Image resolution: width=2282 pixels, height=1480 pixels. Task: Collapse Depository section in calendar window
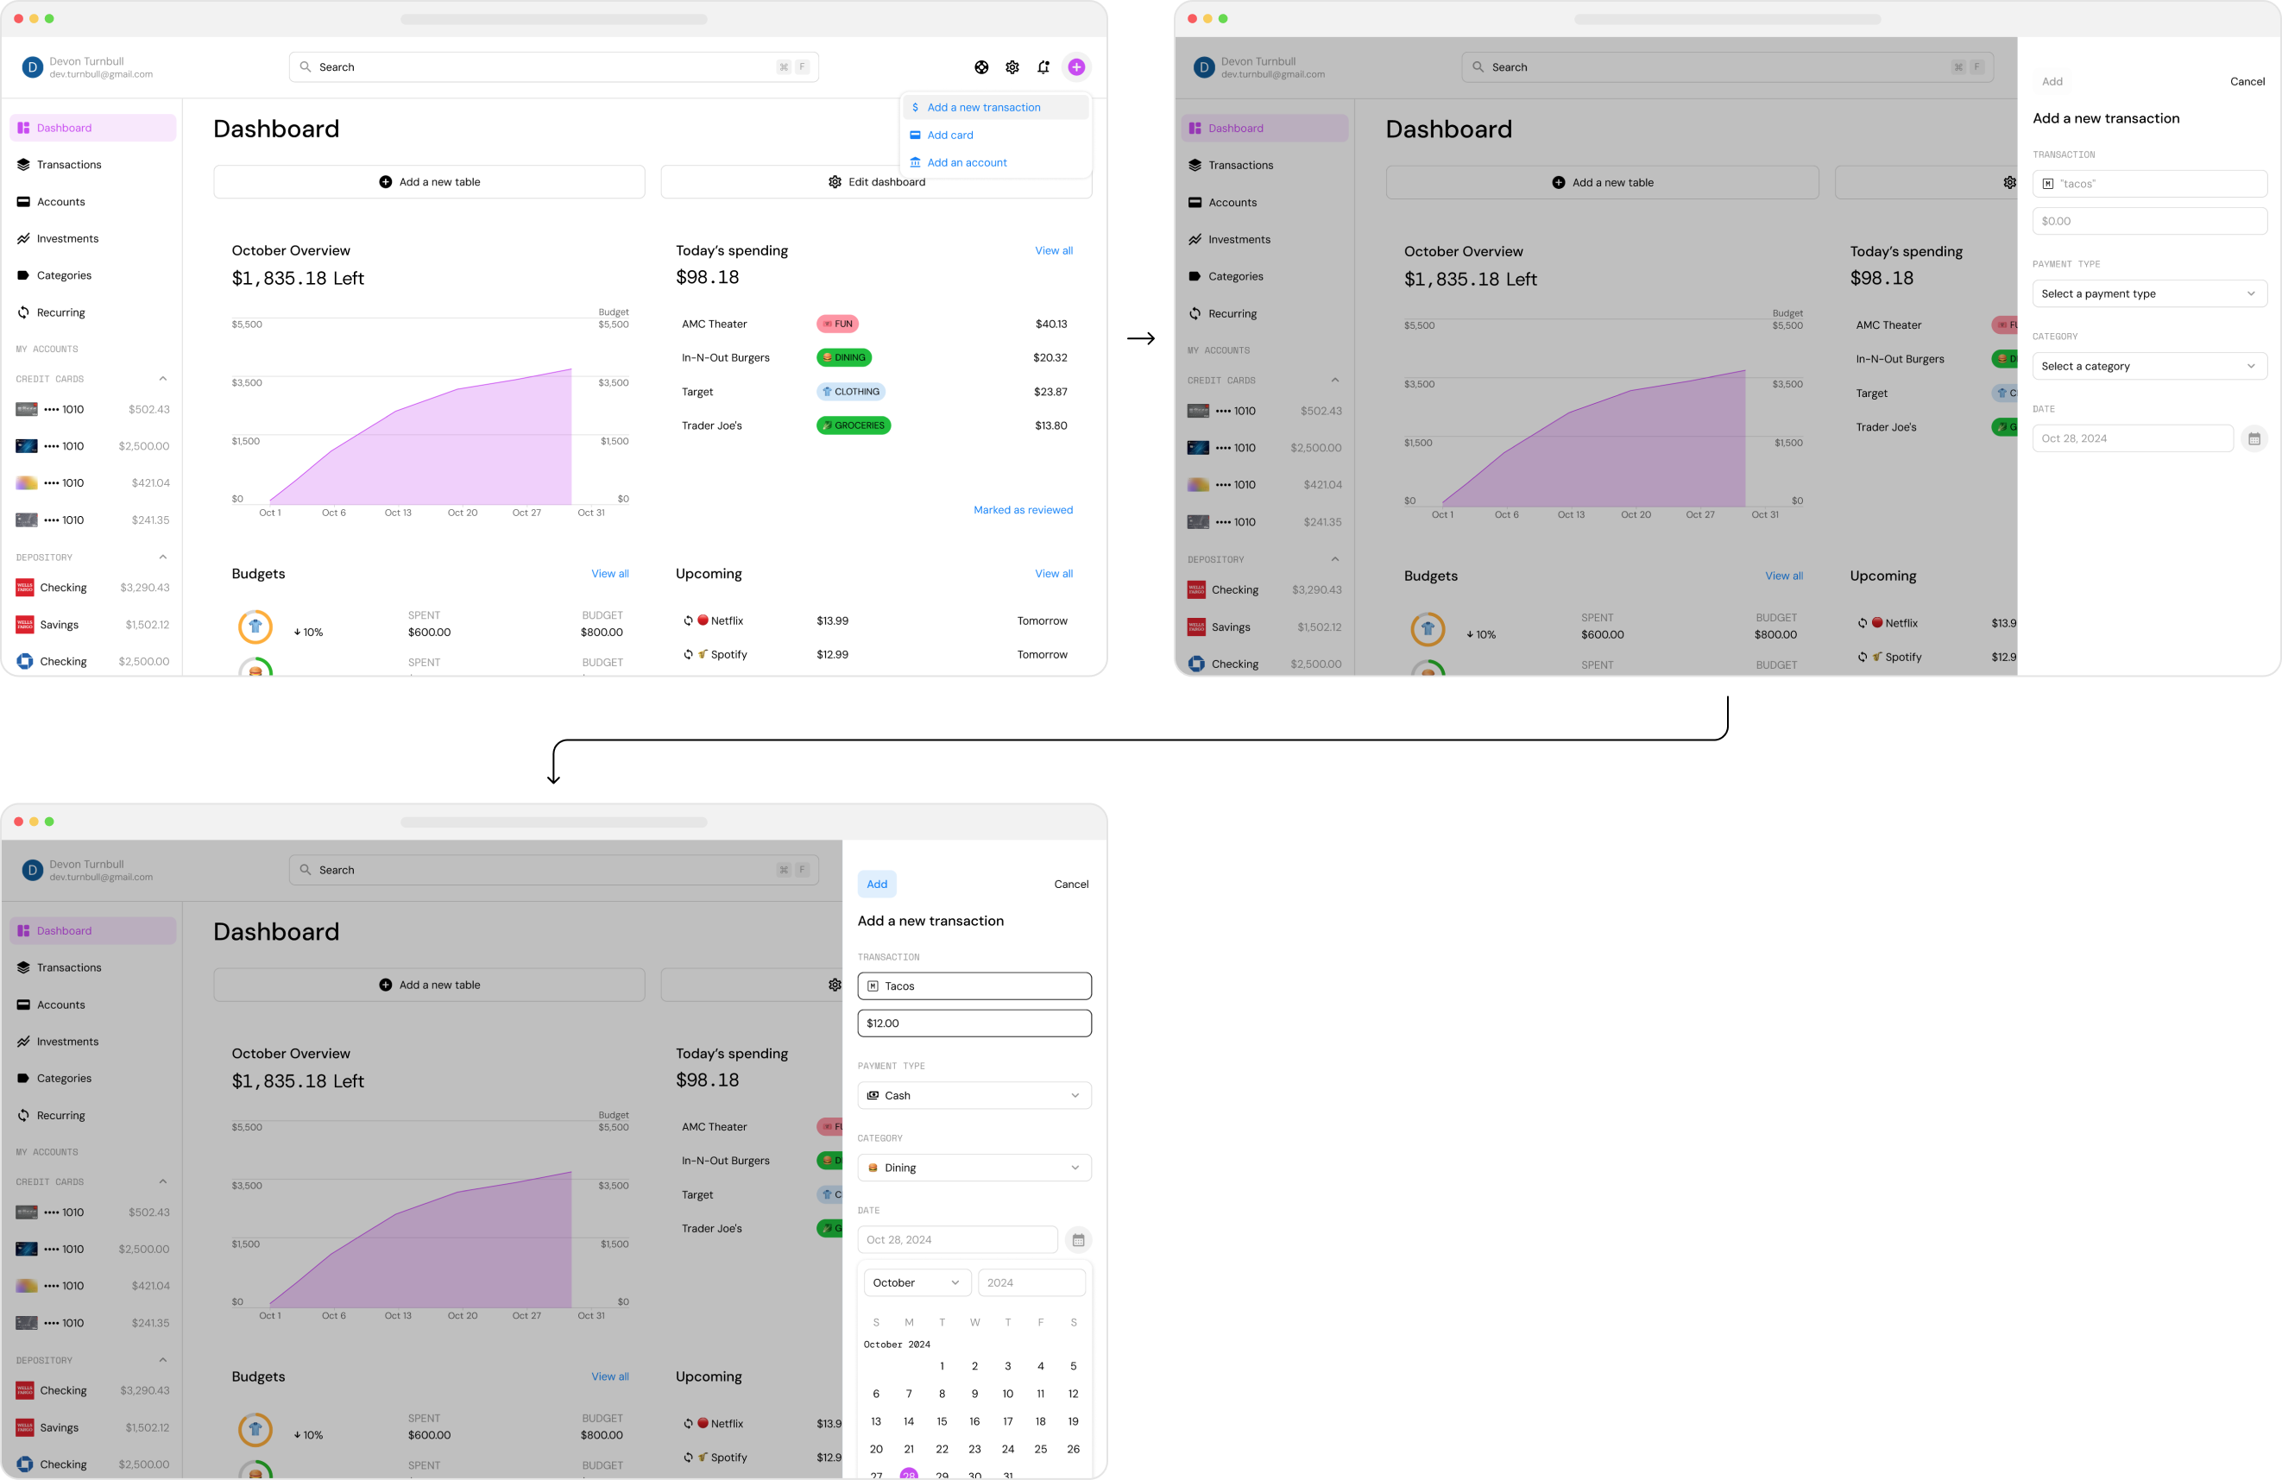(163, 1360)
